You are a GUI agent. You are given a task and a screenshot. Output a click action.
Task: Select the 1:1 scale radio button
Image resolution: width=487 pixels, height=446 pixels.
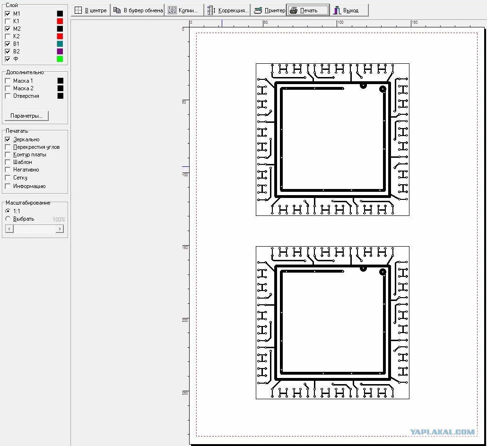pos(8,211)
